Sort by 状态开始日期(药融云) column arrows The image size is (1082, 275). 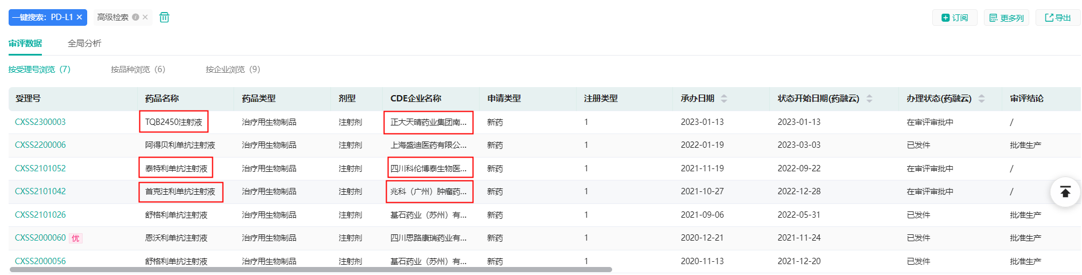869,99
